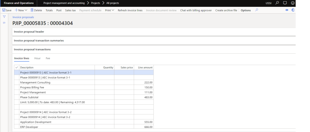Click the Quantity column header
The width and height of the screenshot is (310, 132).
(104, 67)
